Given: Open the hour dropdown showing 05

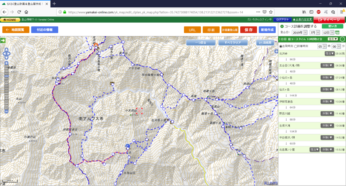Looking at the screenshot, I should (322, 46).
